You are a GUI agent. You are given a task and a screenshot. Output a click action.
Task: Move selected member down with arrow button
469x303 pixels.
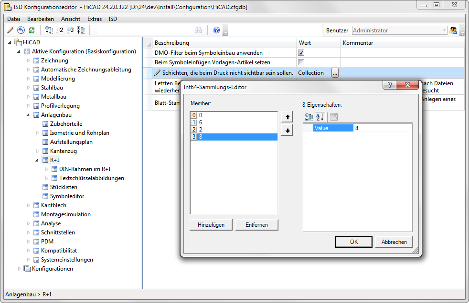tap(287, 131)
